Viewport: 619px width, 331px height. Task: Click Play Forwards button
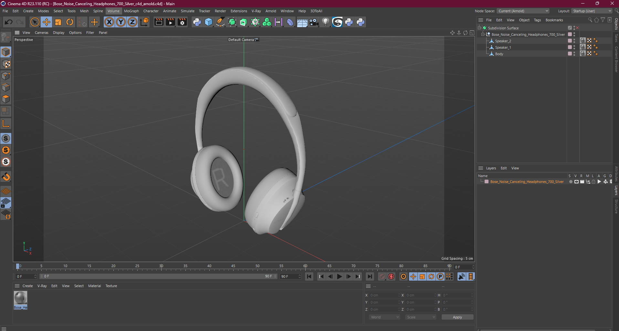click(x=339, y=276)
